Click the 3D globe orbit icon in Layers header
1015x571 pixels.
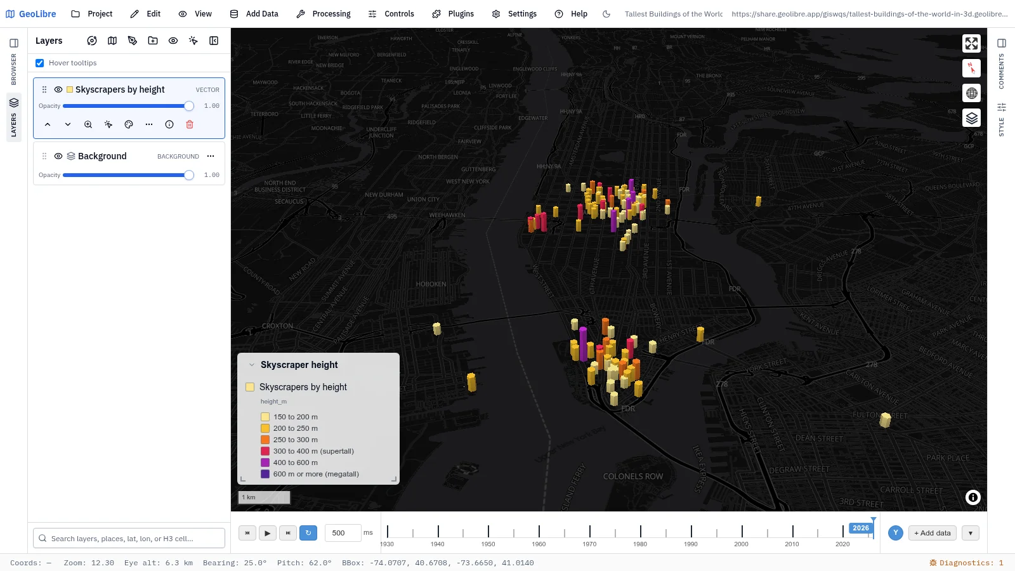pos(92,41)
